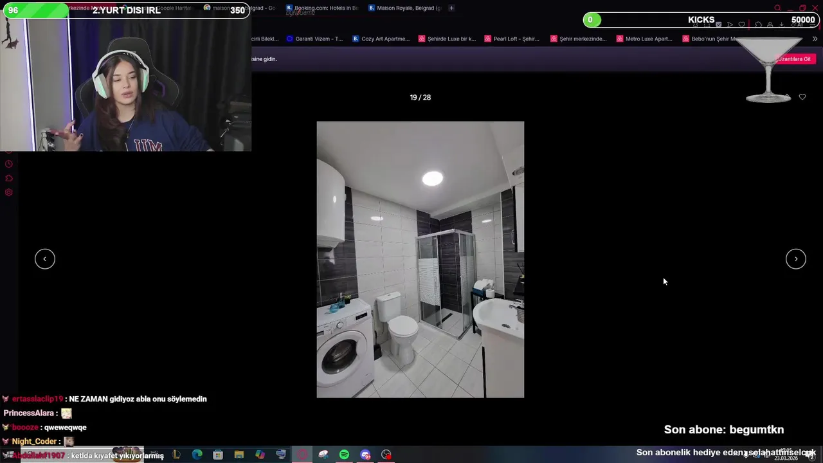Image resolution: width=823 pixels, height=463 pixels.
Task: Click the KICKS goal progress bar
Action: pos(701,20)
